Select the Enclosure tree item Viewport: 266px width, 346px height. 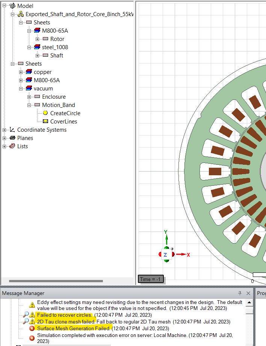54,97
